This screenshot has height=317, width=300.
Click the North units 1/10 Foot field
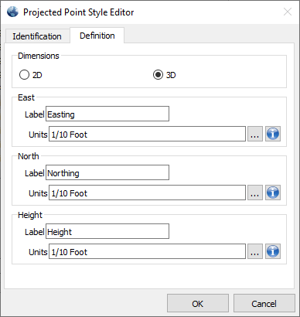(147, 193)
